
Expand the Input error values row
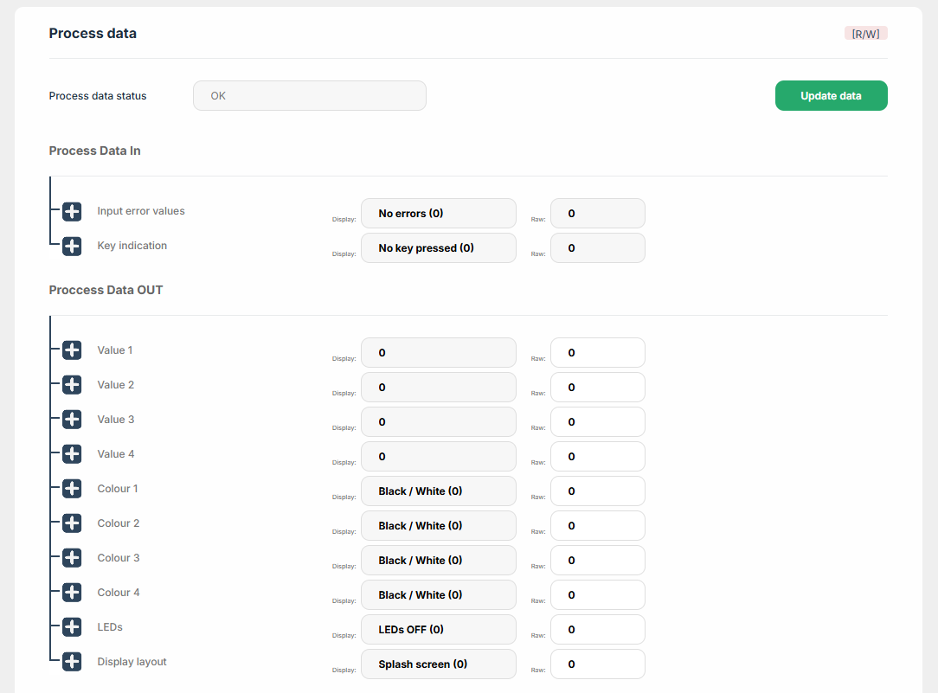tap(72, 212)
